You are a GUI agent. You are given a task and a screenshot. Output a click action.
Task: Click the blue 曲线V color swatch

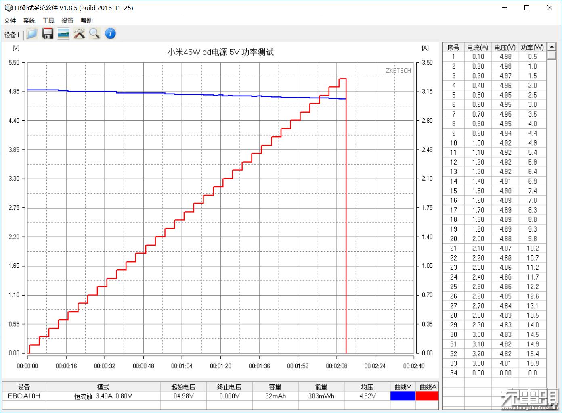(403, 396)
